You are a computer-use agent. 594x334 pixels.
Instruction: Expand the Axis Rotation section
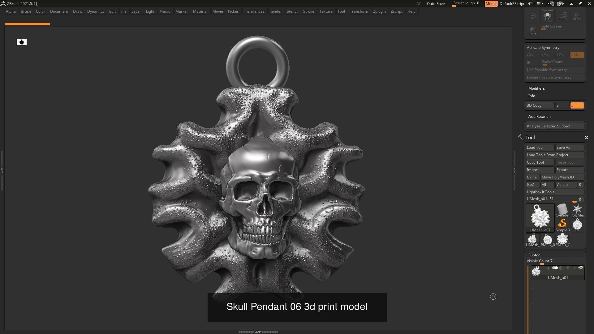(539, 117)
